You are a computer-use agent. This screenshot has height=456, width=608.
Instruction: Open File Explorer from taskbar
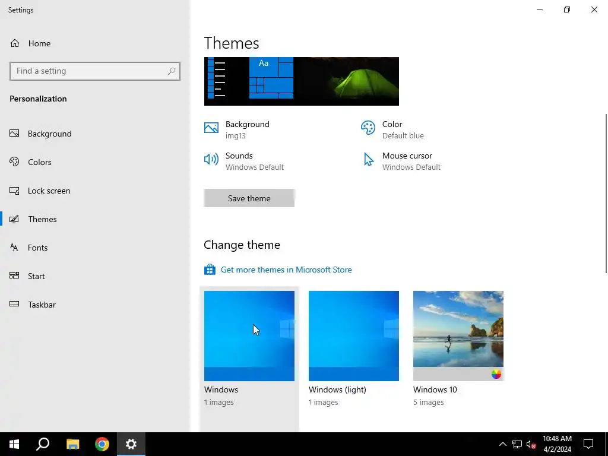[x=72, y=444]
